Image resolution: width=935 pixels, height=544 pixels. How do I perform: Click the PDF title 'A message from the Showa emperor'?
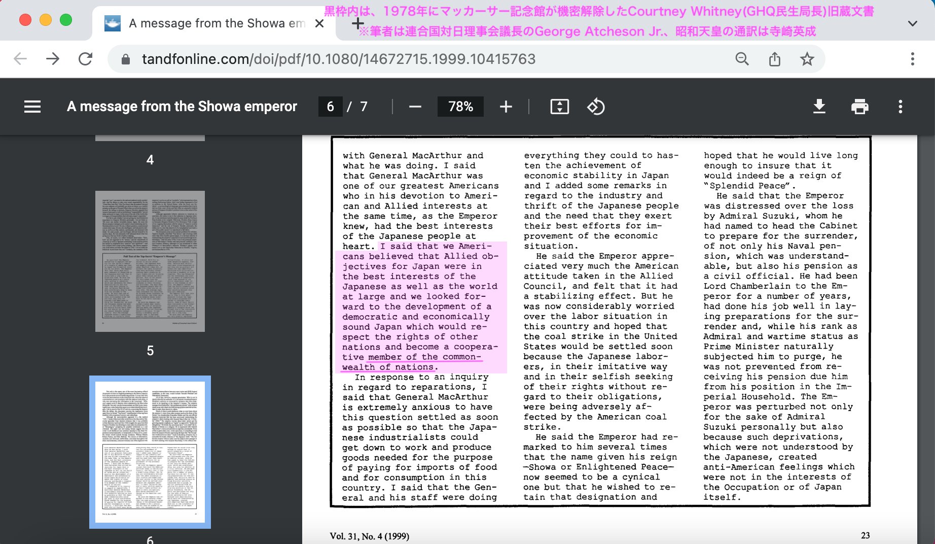[182, 107]
